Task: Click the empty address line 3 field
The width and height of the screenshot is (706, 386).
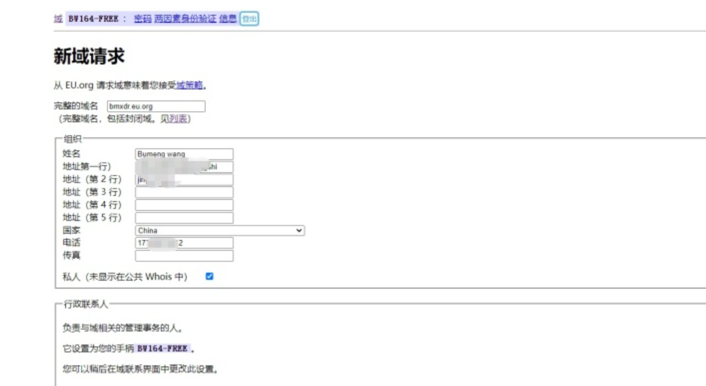Action: point(184,192)
